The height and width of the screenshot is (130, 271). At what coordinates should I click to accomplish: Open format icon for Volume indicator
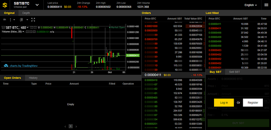click(30, 31)
